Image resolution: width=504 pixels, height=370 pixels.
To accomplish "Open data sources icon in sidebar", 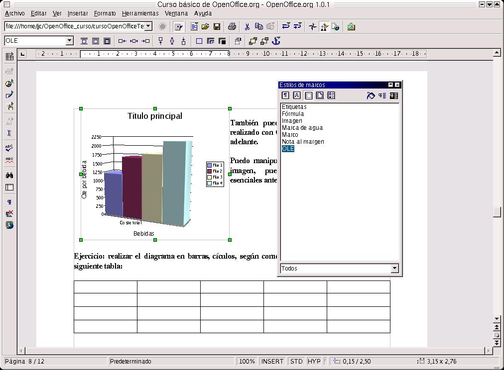I will tap(9, 187).
